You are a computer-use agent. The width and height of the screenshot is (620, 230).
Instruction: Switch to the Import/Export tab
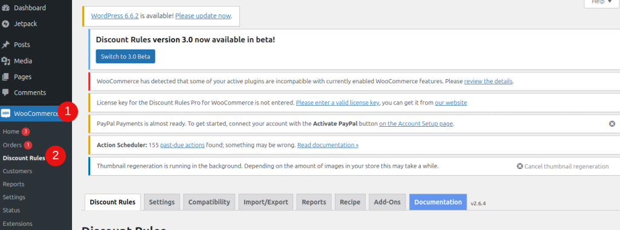pos(266,202)
